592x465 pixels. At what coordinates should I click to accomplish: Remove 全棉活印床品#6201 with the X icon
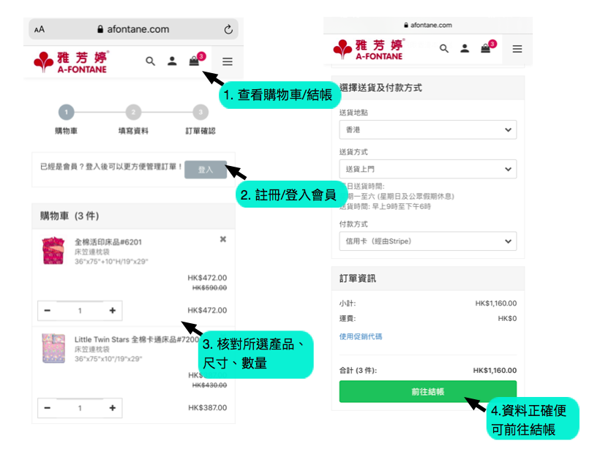coord(223,239)
